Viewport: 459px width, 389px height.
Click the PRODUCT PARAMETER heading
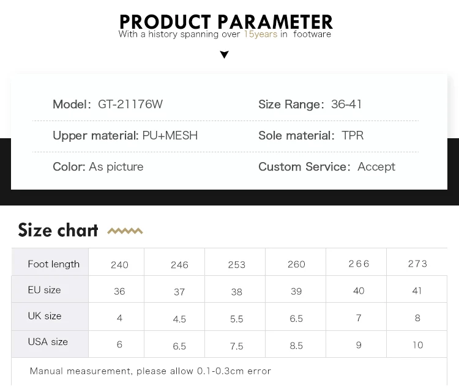click(x=226, y=21)
